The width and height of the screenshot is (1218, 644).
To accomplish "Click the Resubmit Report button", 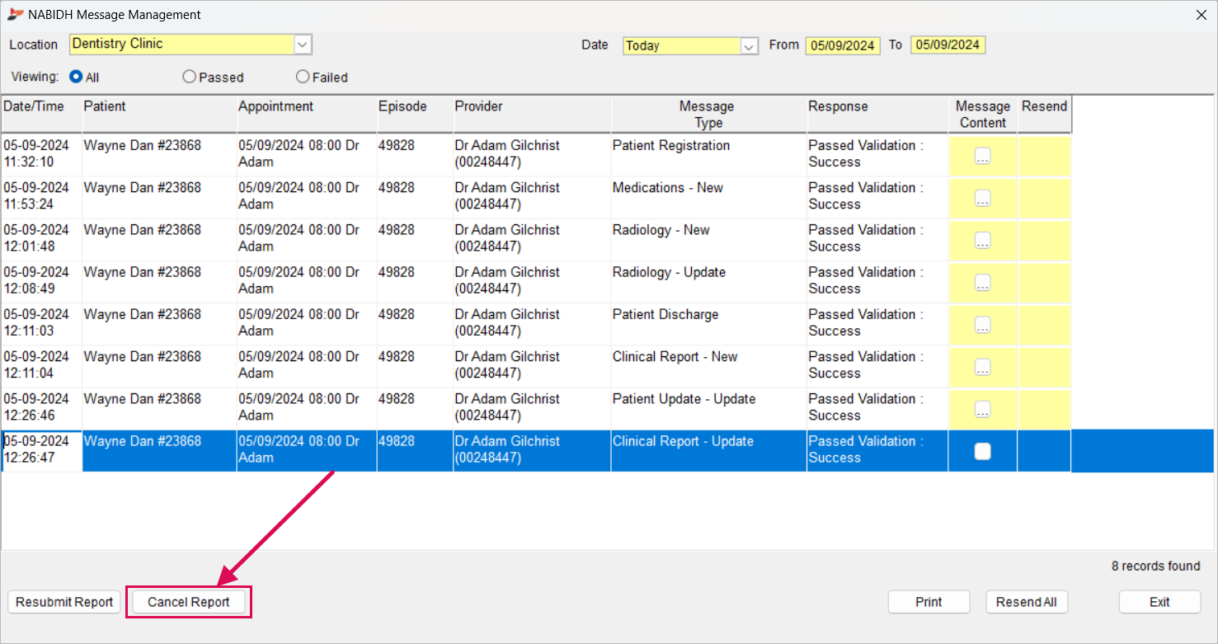I will pos(64,602).
